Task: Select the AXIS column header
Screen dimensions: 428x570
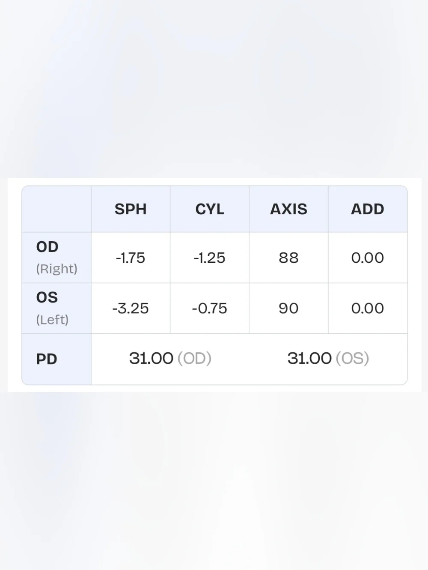Action: [x=288, y=209]
